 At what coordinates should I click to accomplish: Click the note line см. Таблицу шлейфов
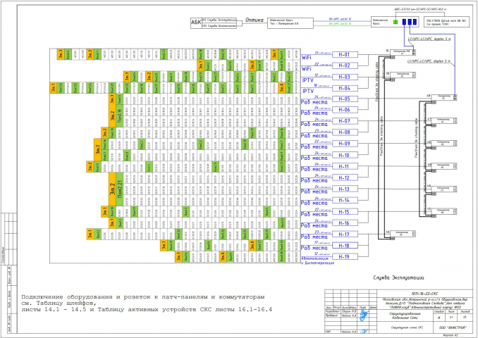(x=59, y=303)
